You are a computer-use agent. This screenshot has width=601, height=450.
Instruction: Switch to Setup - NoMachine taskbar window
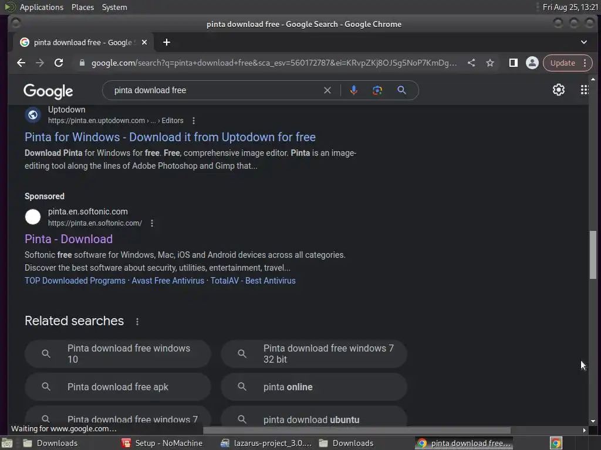pos(162,443)
